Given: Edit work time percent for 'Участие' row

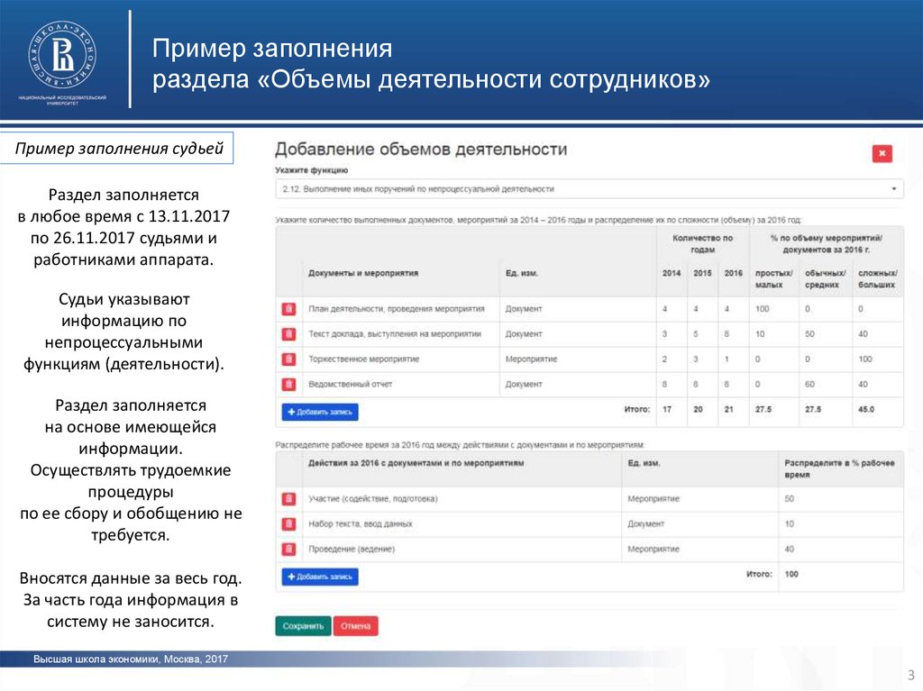Looking at the screenshot, I should coord(838,499).
